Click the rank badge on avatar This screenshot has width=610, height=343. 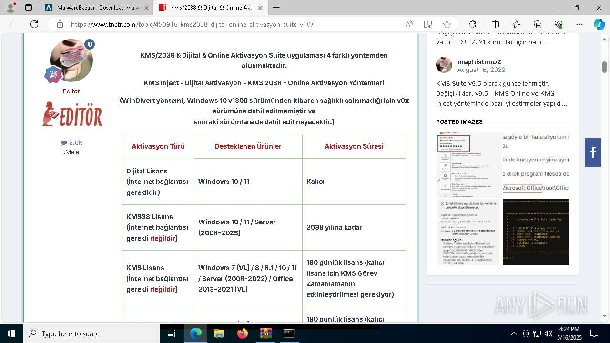coord(52,74)
